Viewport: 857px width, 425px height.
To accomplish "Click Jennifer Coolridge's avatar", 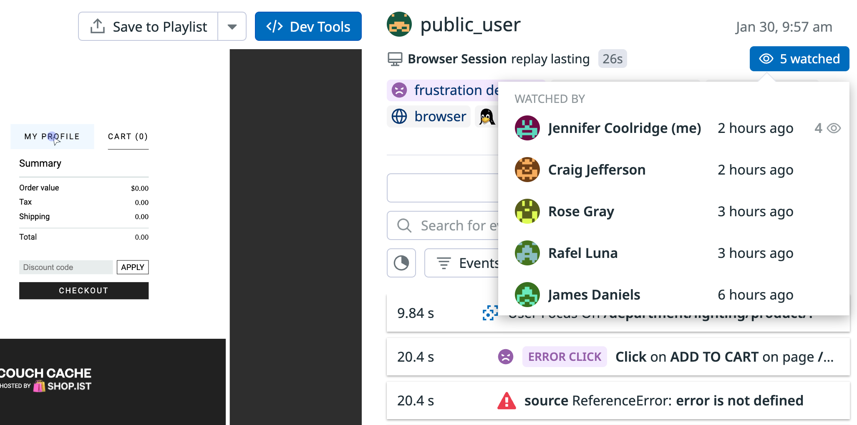I will click(527, 128).
